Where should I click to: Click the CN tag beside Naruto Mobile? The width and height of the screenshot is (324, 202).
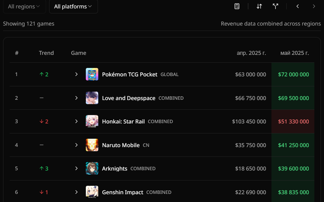coord(146,145)
